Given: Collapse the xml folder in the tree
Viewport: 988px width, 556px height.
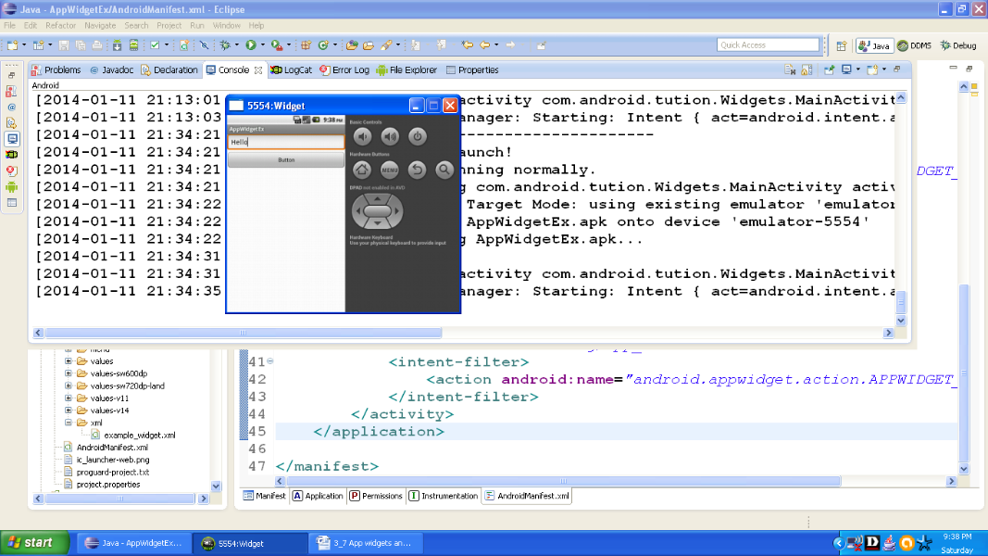Looking at the screenshot, I should (68, 423).
